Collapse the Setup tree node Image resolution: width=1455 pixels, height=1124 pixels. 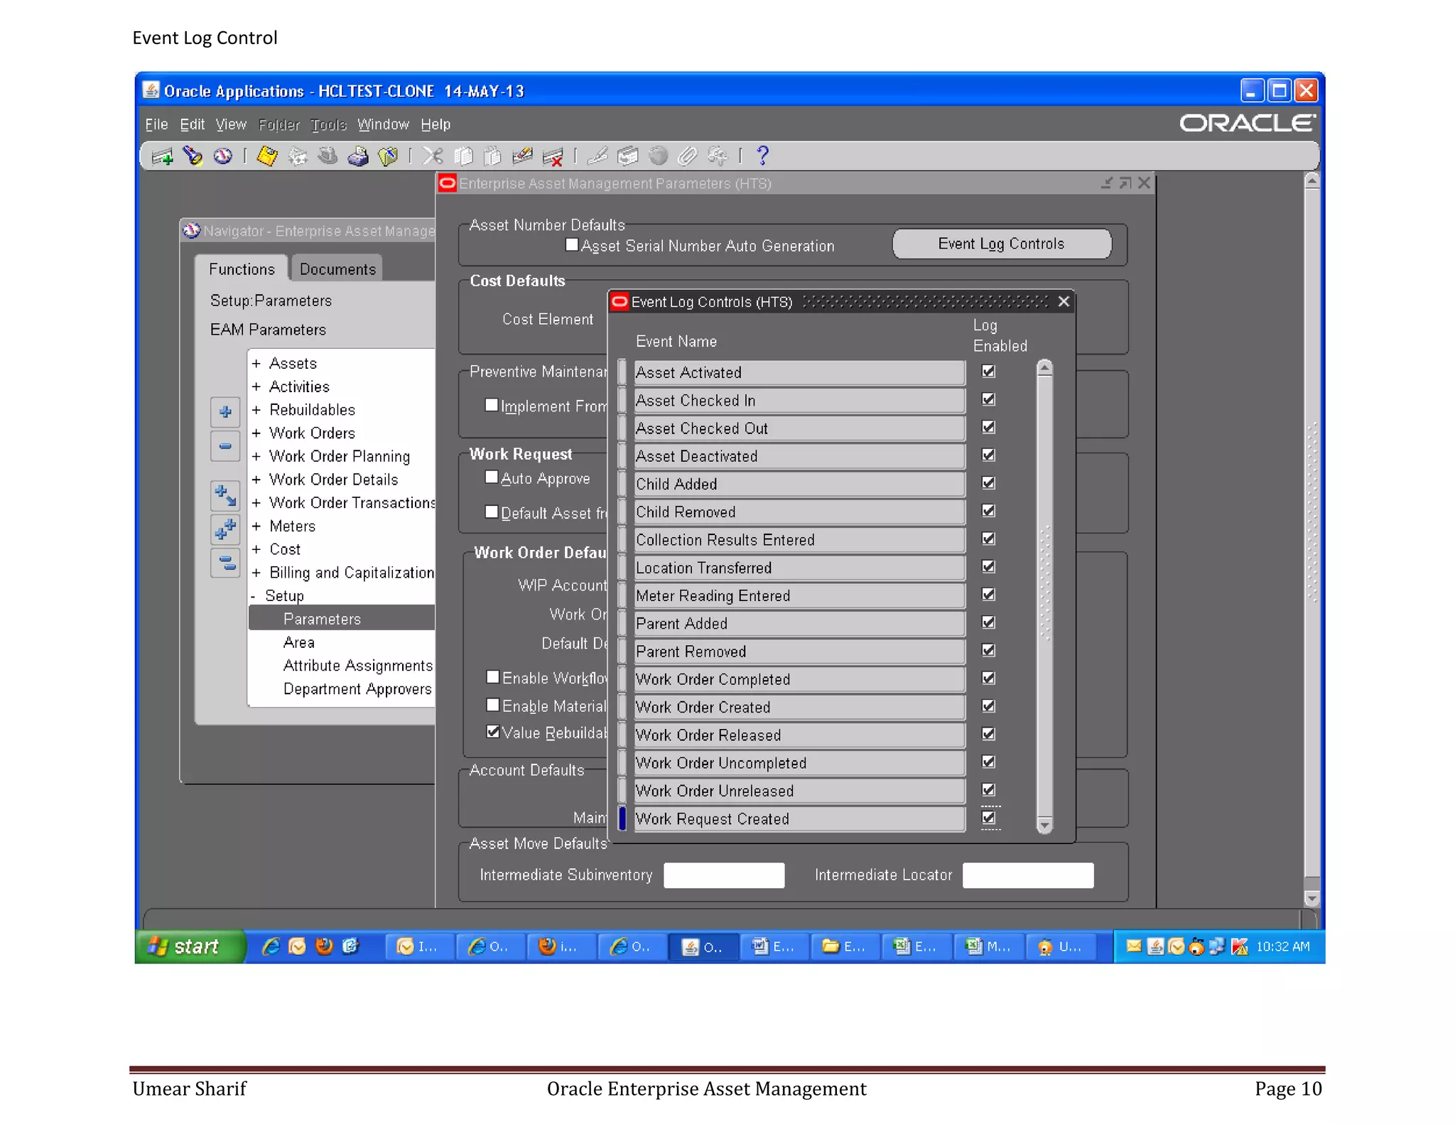point(254,596)
